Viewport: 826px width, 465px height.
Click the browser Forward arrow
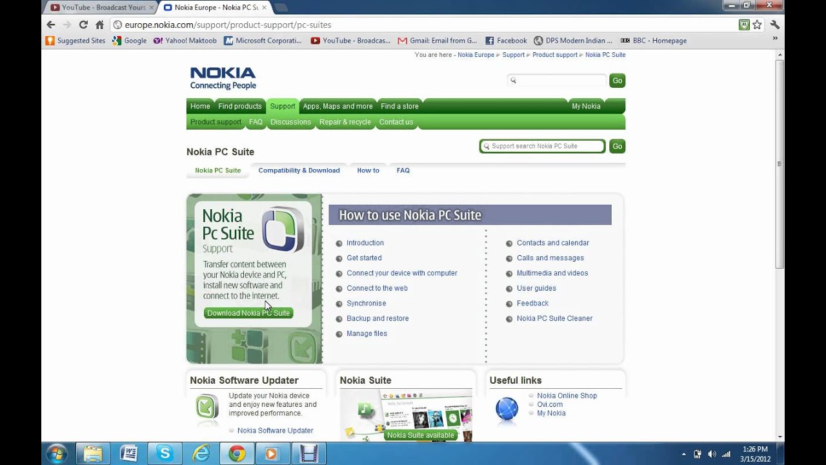pos(67,25)
